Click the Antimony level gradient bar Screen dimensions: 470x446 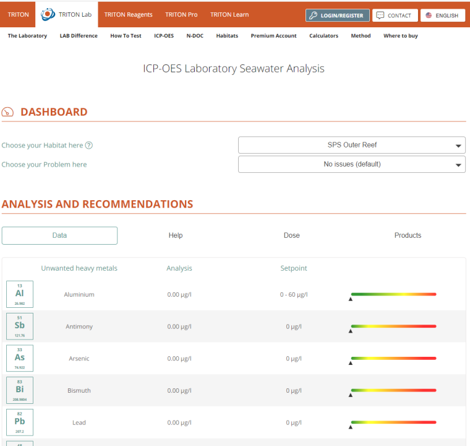393,326
